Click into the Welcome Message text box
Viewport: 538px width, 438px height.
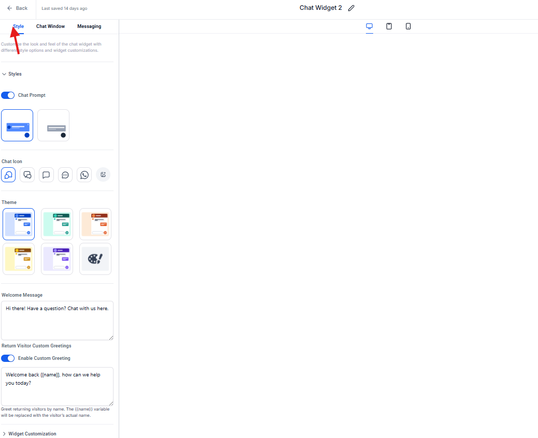(x=57, y=320)
